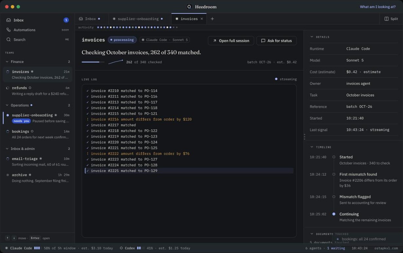Click the Mismatch flagged timeline marker
Image resolution: width=403 pixels, height=253 pixels.
click(334, 197)
